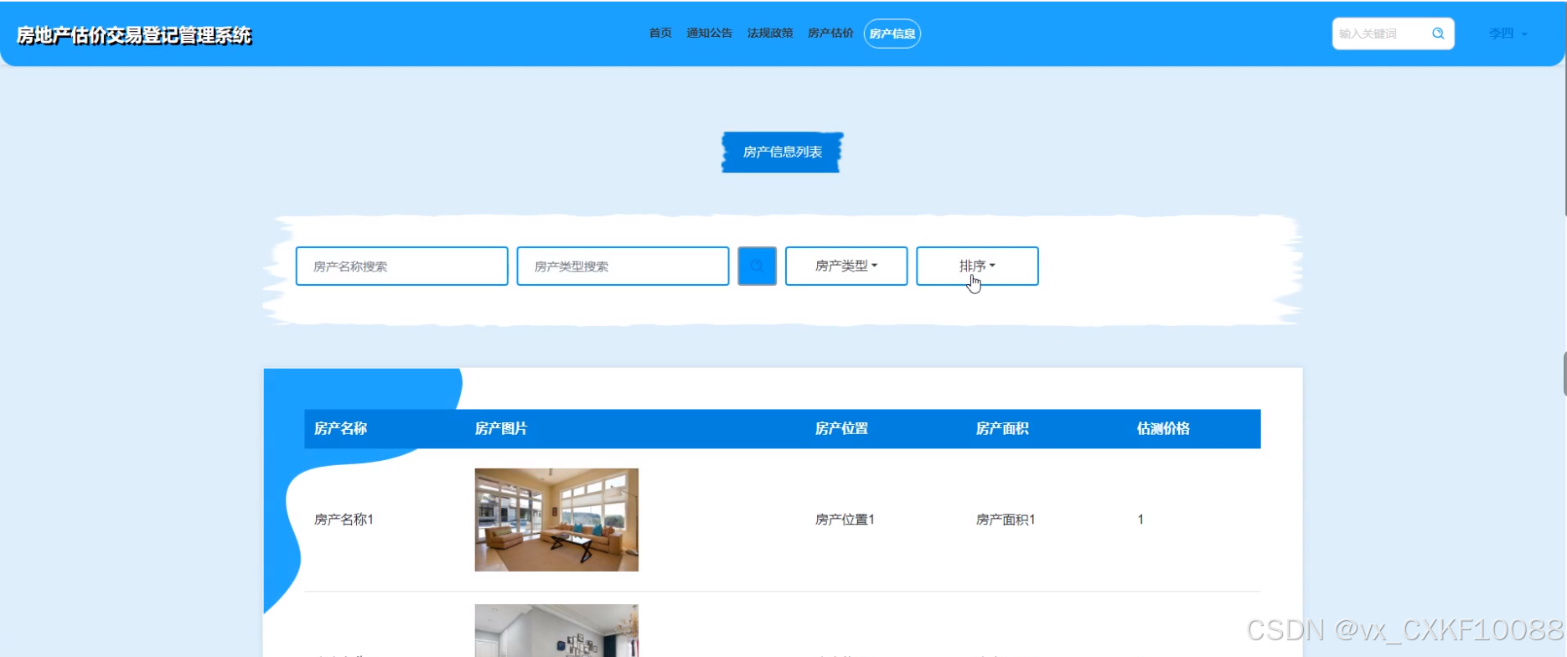
Task: Open the 房产类型 dropdown
Action: point(846,266)
